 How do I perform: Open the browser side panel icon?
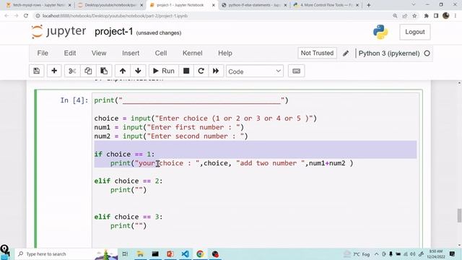pyautogui.click(x=436, y=16)
